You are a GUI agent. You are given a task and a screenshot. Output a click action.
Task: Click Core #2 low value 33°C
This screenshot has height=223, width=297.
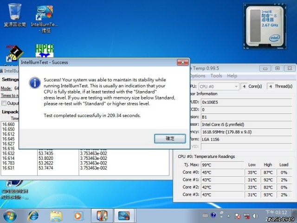[252, 187]
